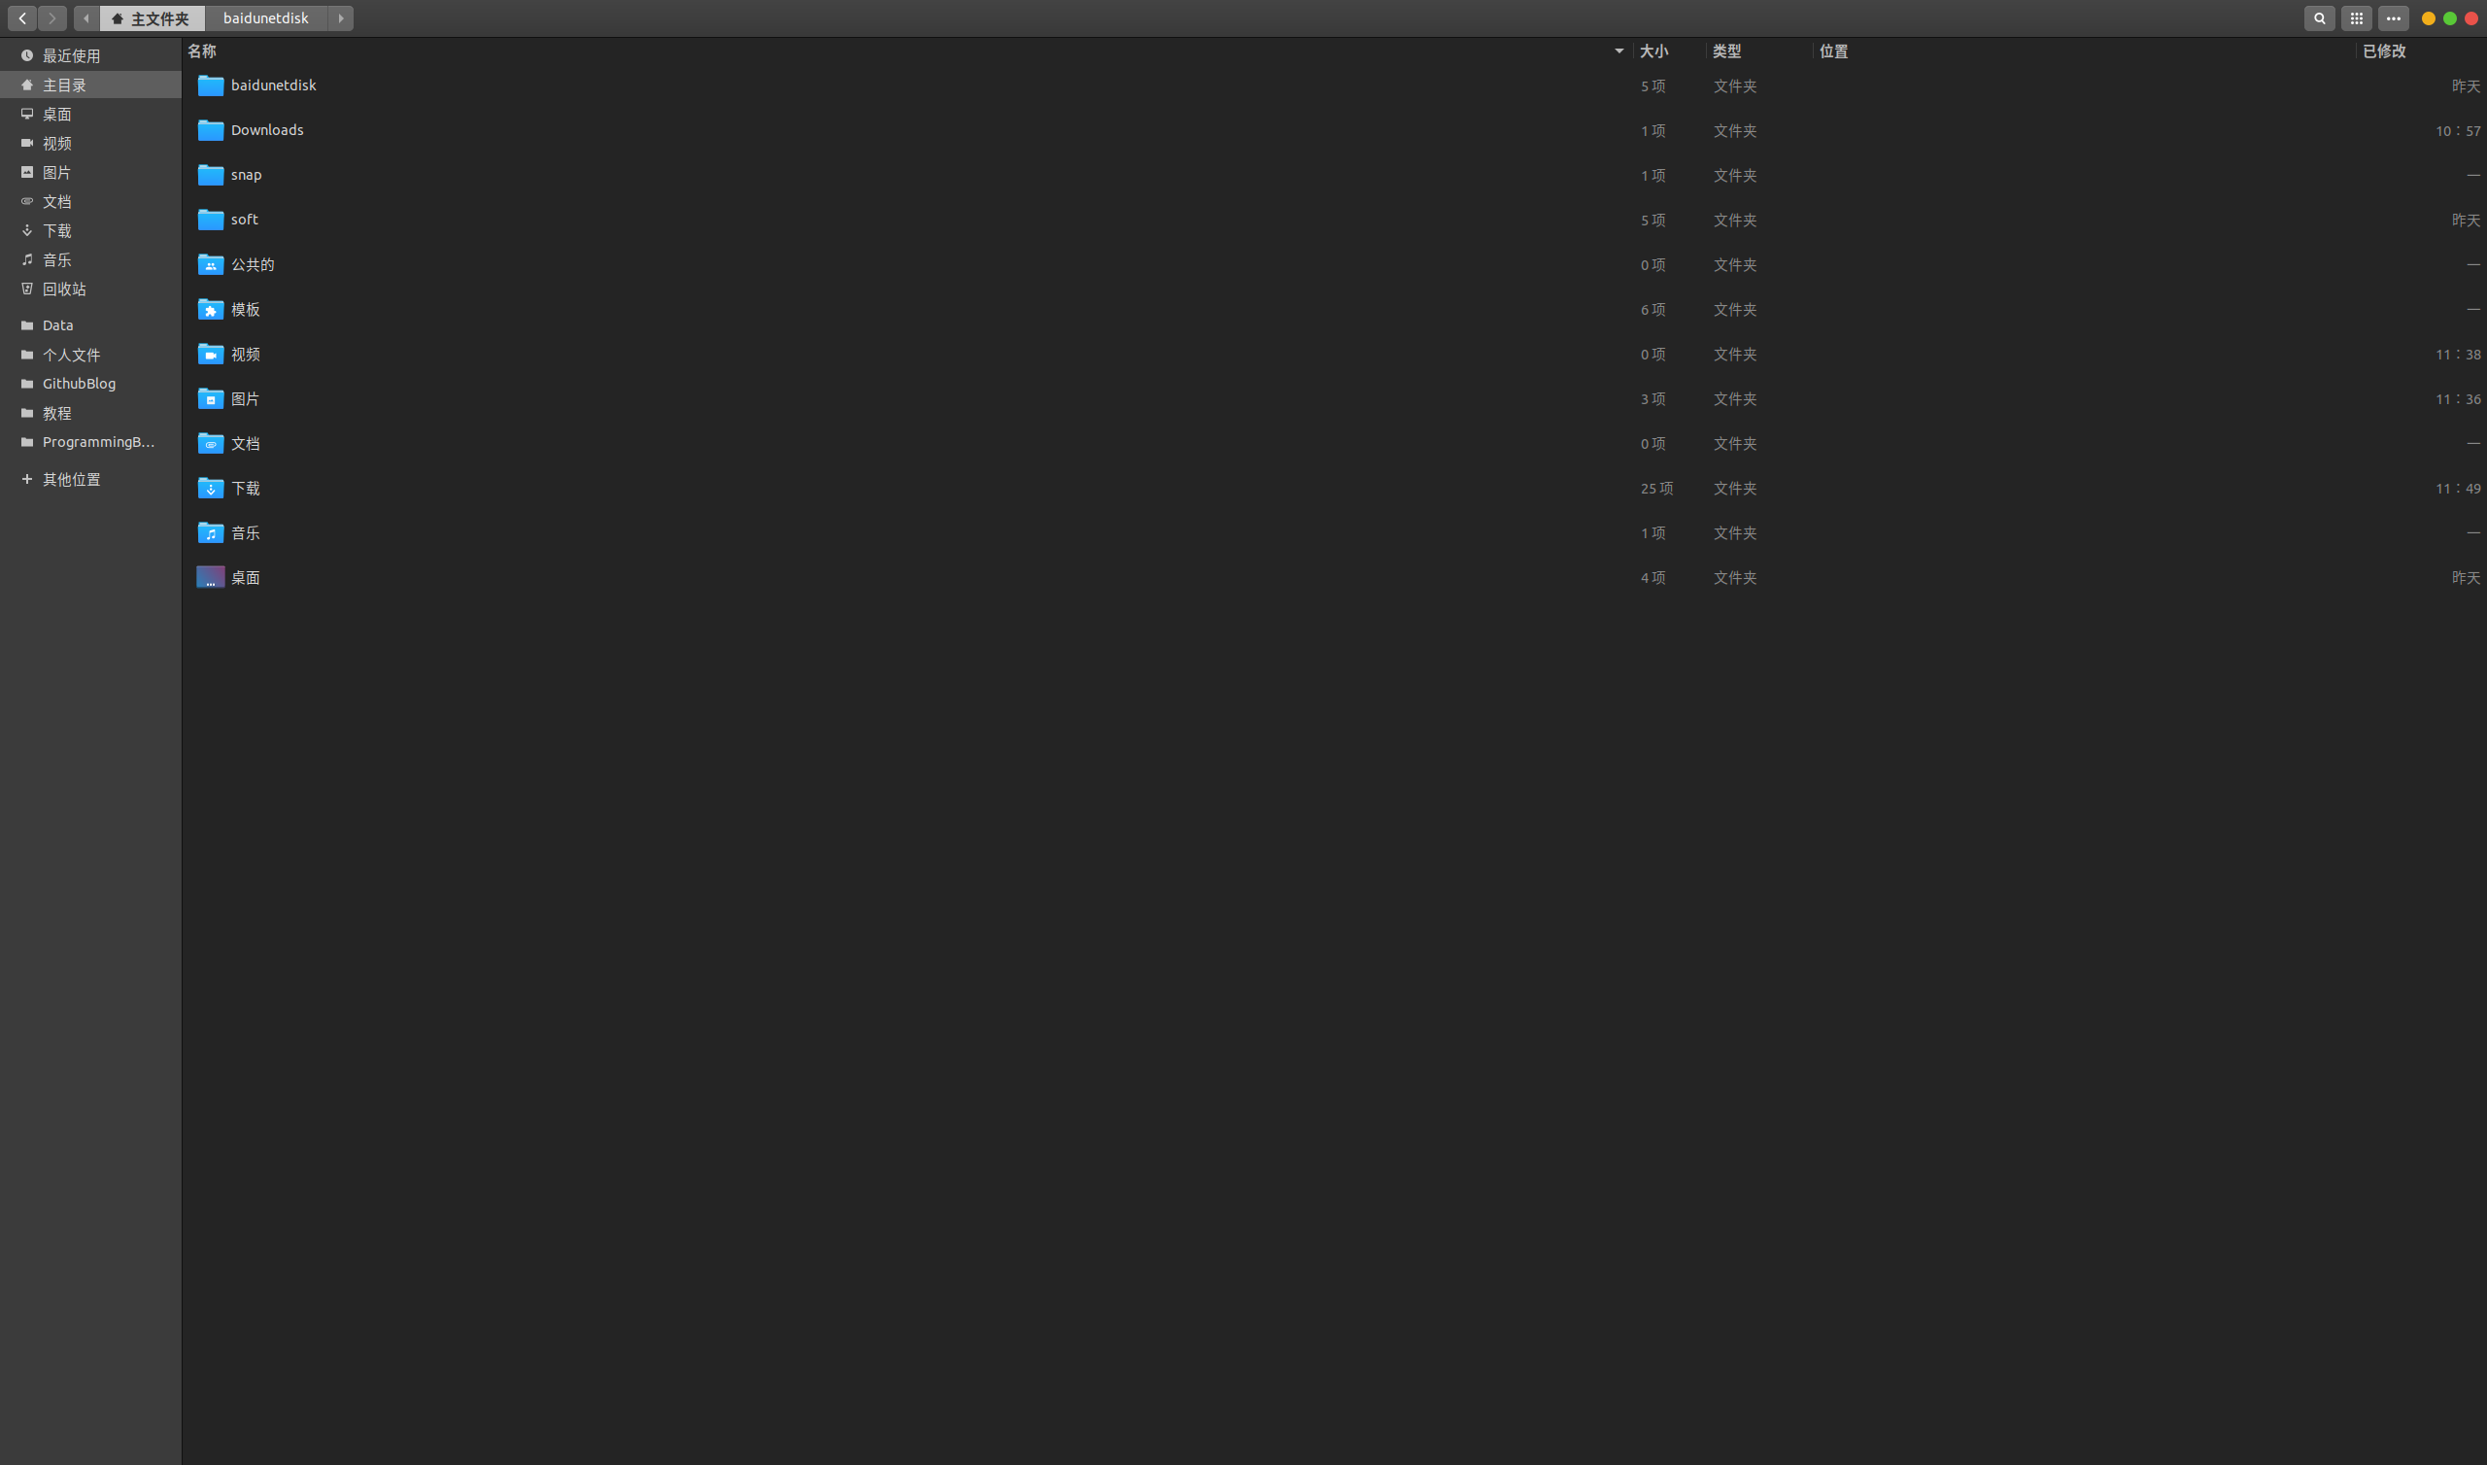
Task: Select the 下载 folder with 25 items
Action: point(244,487)
